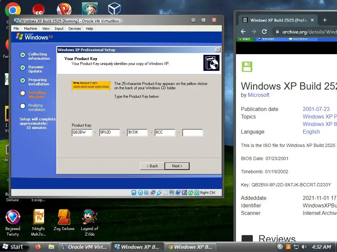The height and width of the screenshot is (252, 337).
Task: Select the NingPo MahJong desktop icon
Action: [x=39, y=223]
